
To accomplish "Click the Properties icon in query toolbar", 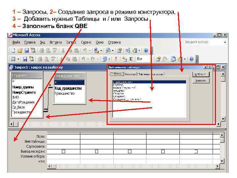I will click(x=158, y=59).
